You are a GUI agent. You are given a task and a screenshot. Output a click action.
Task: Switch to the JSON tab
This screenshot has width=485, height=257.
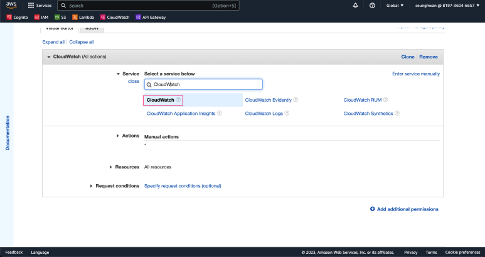pyautogui.click(x=92, y=28)
